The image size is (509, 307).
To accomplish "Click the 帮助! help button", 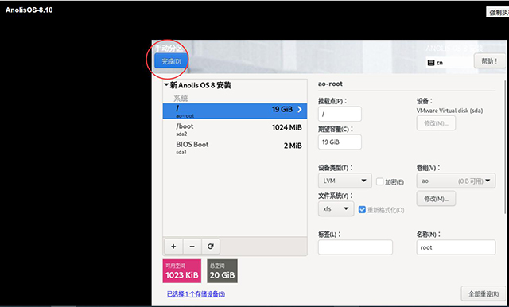I will tap(490, 61).
